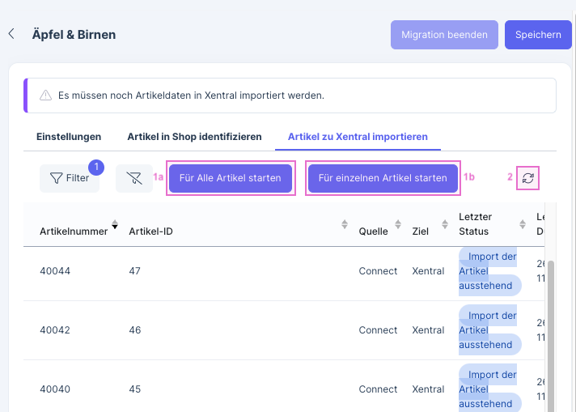Click Für Alle Artikel starten
The height and width of the screenshot is (412, 576).
tap(230, 178)
